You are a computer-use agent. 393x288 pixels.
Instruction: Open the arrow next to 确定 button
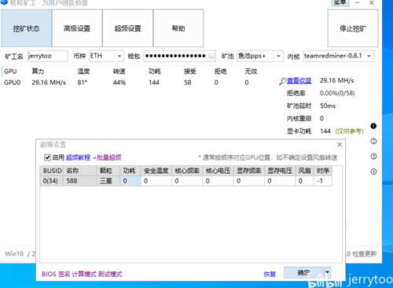click(x=327, y=272)
